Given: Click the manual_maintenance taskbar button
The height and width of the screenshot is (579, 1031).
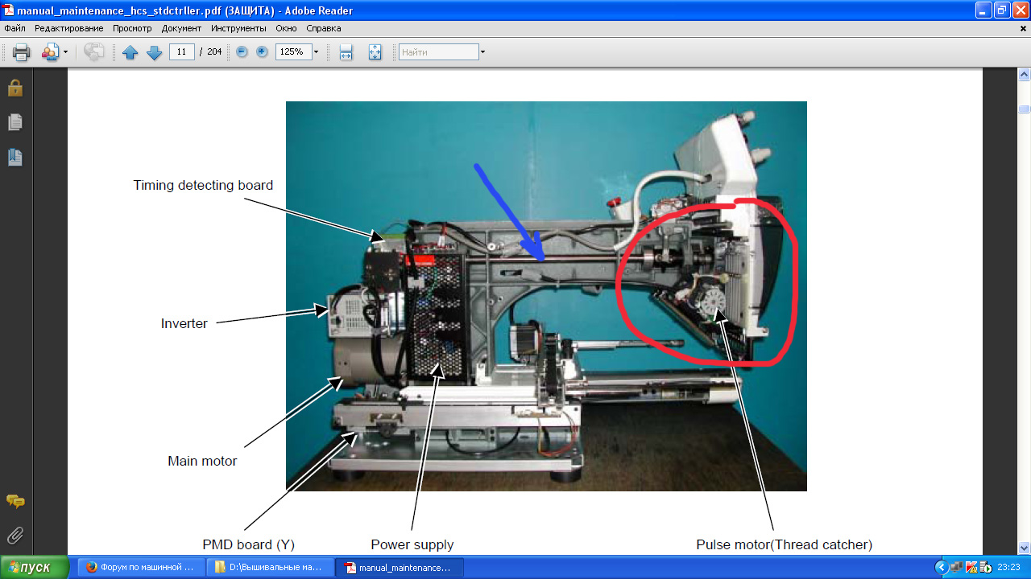Looking at the screenshot, I should (399, 567).
